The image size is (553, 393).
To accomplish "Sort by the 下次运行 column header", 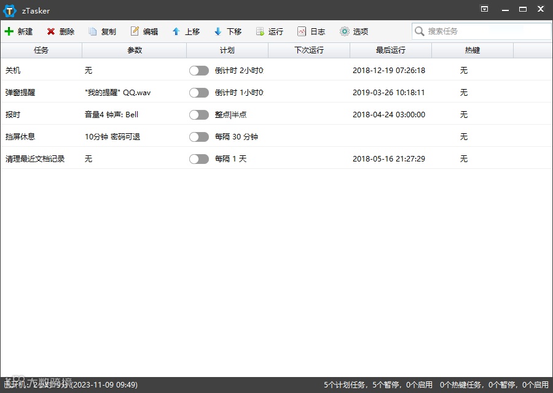I will pyautogui.click(x=309, y=50).
